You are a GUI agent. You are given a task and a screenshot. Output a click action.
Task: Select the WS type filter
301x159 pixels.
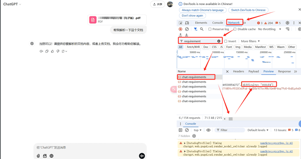pyautogui.click(x=271, y=47)
